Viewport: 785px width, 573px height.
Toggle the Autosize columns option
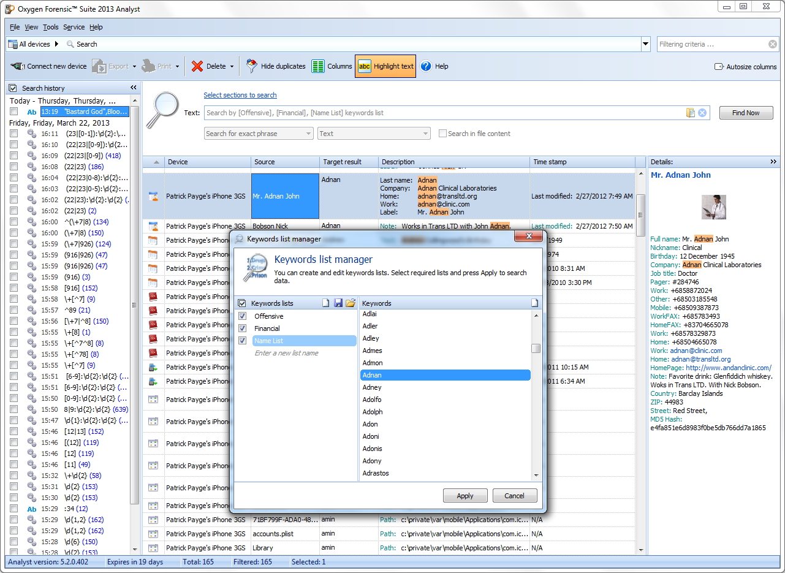[745, 67]
